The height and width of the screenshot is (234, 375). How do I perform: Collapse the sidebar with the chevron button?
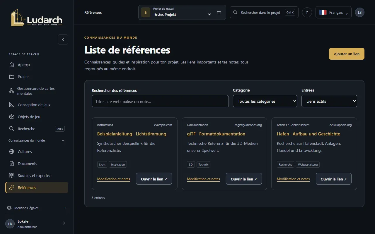[63, 39]
